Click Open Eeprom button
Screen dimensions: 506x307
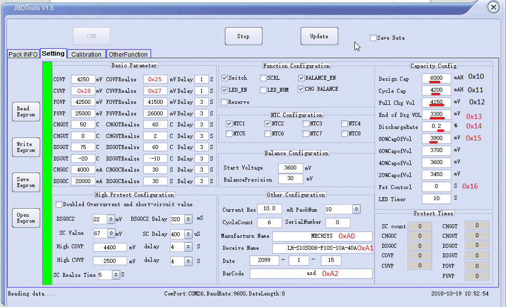(26, 218)
